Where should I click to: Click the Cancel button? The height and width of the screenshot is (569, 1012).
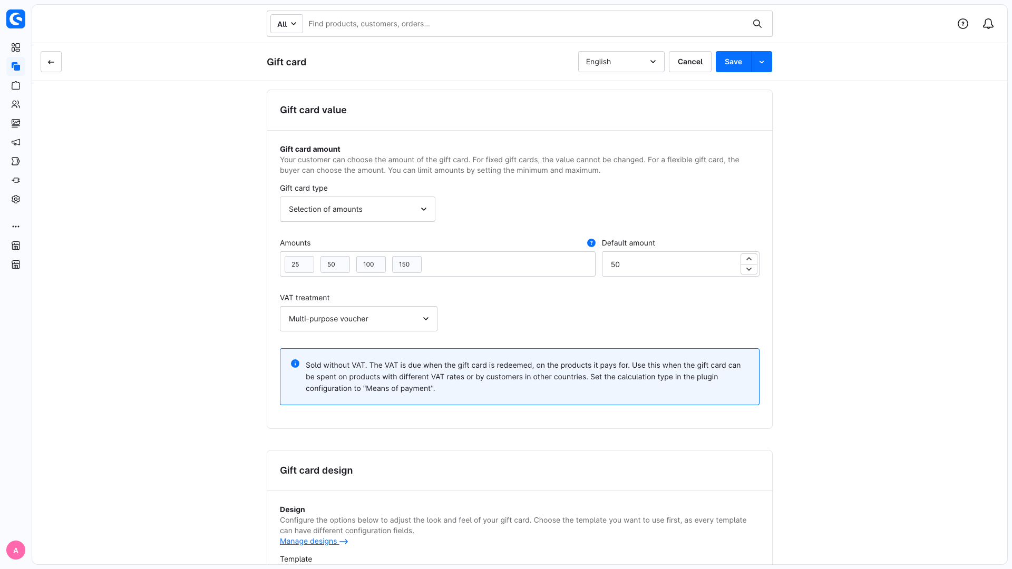pos(690,62)
